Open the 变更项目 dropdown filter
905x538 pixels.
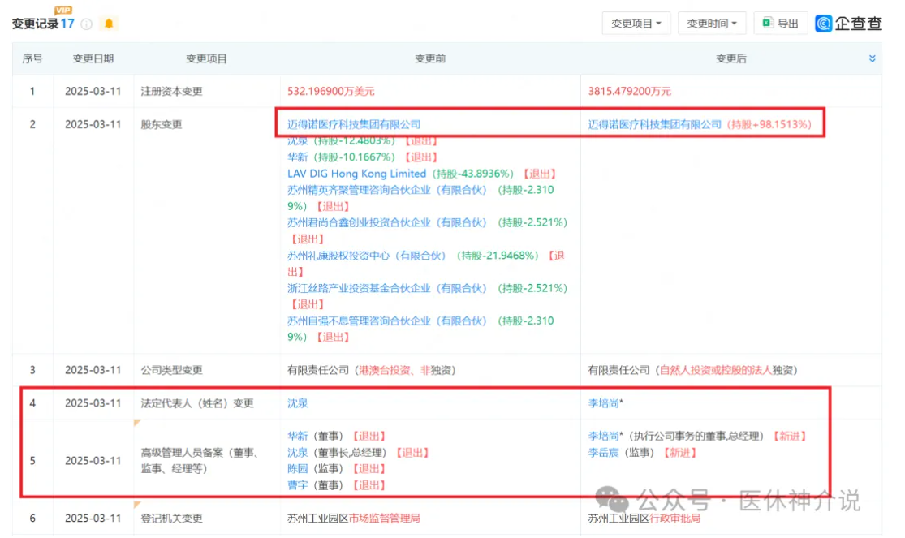636,23
